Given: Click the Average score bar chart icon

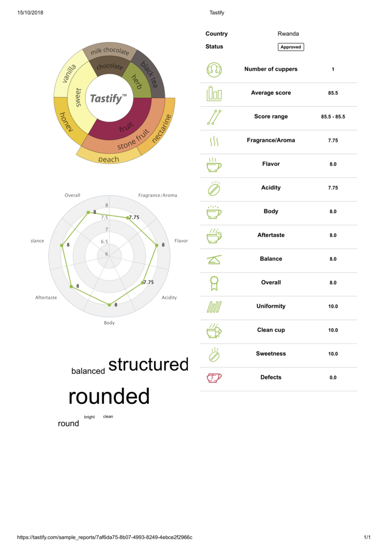Looking at the screenshot, I should (214, 93).
